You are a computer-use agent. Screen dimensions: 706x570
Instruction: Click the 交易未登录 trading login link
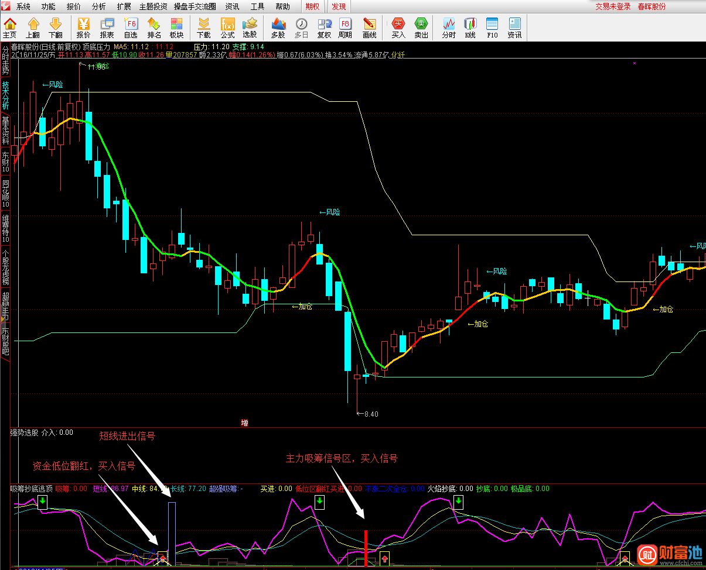613,7
